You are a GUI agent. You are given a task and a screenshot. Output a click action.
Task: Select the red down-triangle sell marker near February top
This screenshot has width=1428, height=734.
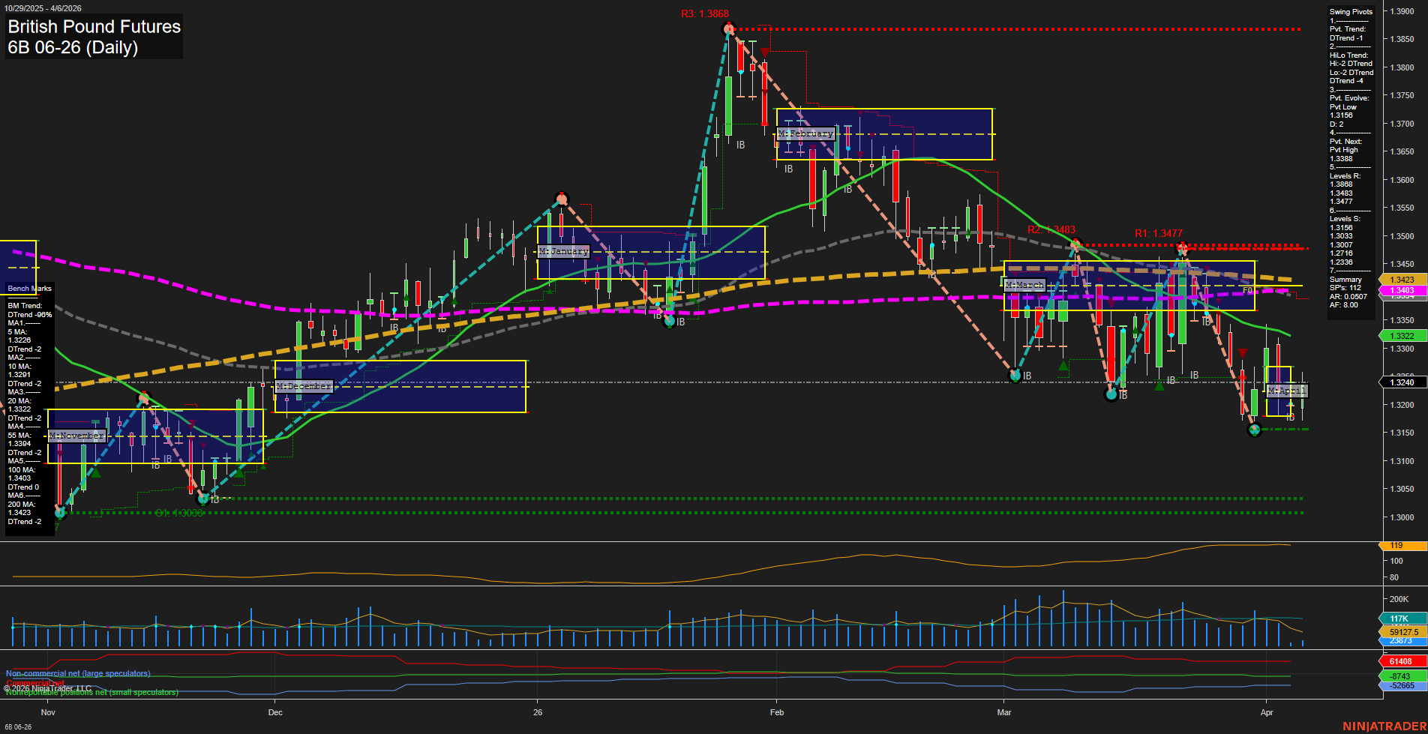pos(764,51)
